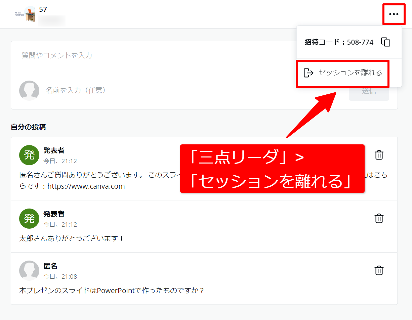Screen dimensions: 412x320
Task: Click the 自分の投稿 heading
Action: pos(28,127)
